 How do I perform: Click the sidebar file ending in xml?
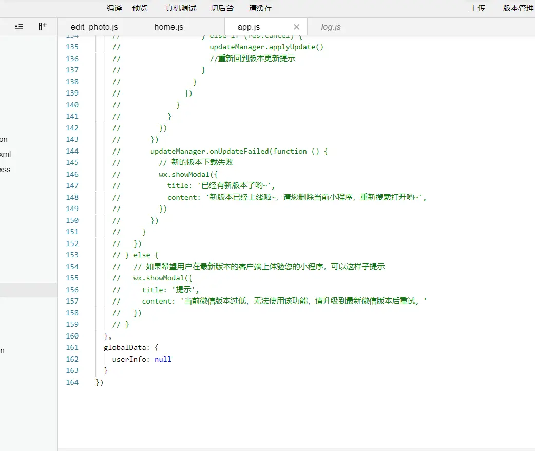point(6,154)
